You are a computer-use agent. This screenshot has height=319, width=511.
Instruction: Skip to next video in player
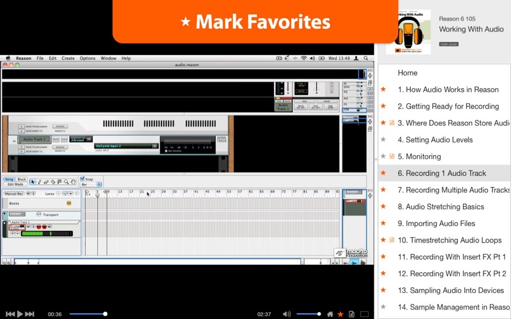[x=29, y=314]
